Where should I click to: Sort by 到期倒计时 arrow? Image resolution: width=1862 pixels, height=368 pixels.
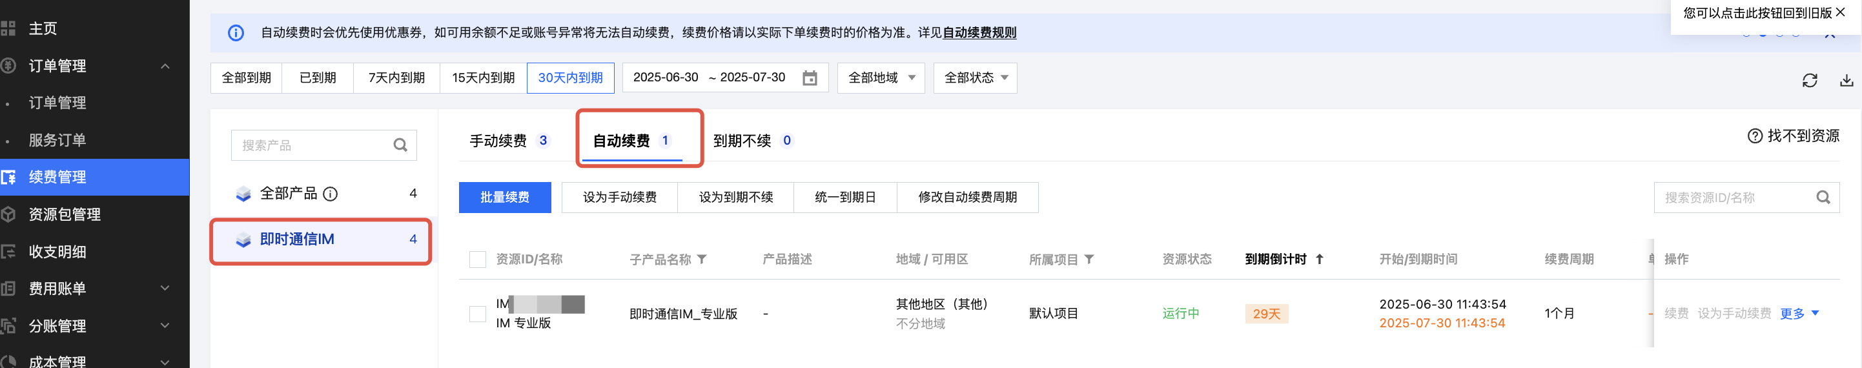point(1319,259)
